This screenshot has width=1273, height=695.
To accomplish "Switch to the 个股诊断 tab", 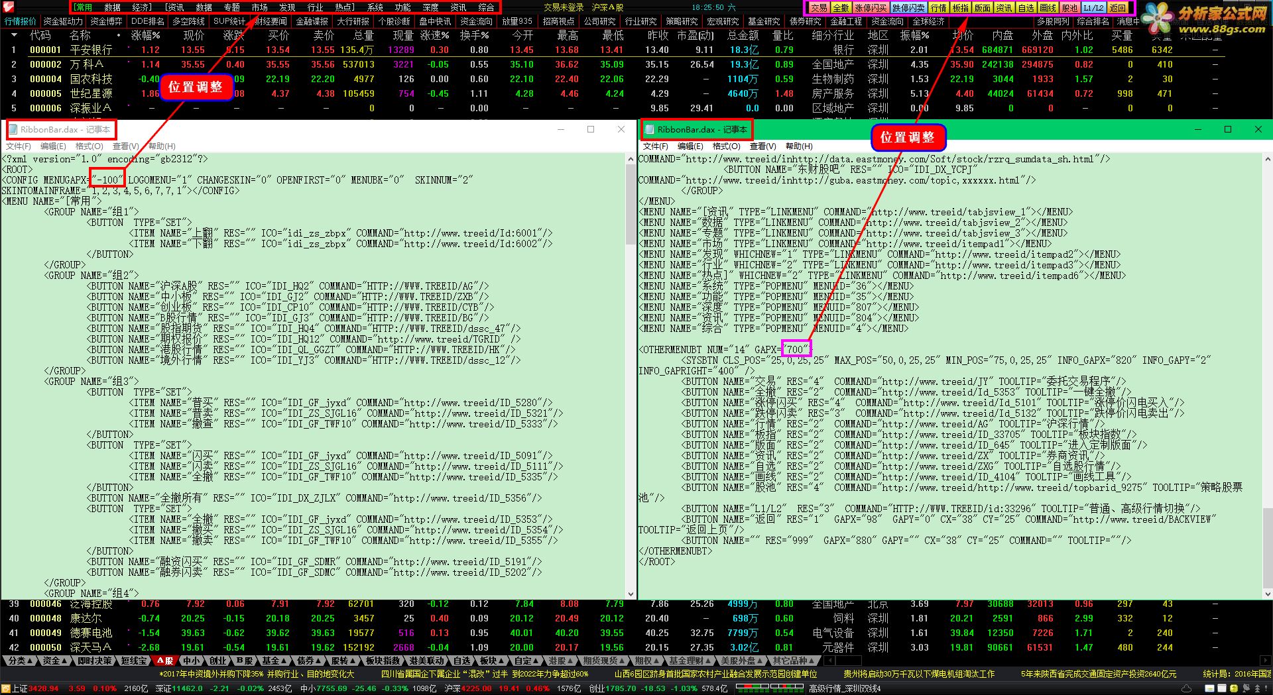I will coord(394,21).
